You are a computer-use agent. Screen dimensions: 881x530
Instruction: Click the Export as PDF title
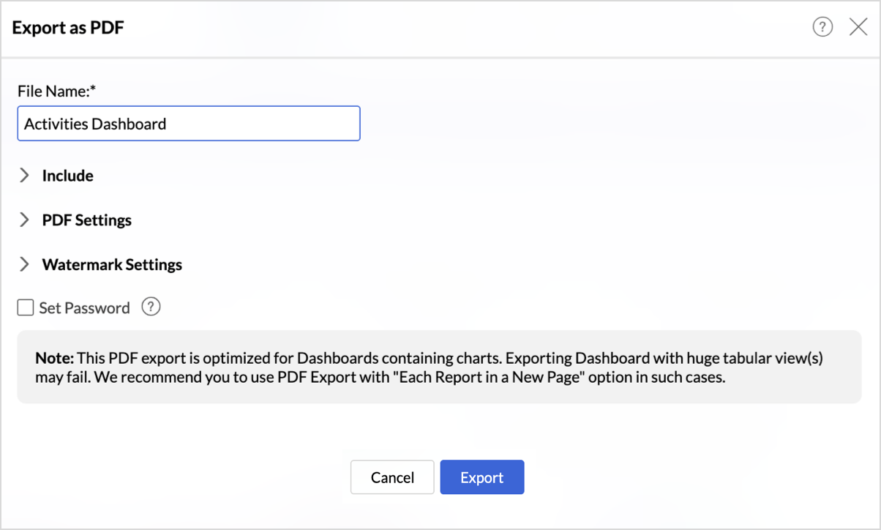coord(68,29)
